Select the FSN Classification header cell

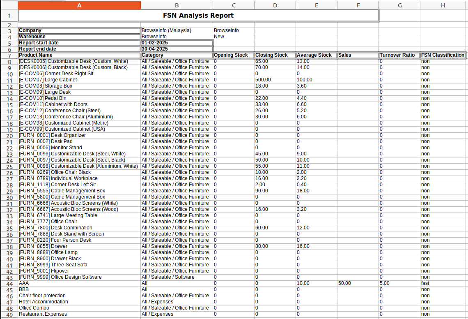pyautogui.click(x=443, y=55)
